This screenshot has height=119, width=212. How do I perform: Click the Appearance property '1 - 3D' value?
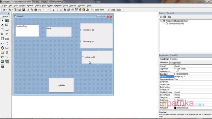193,71
